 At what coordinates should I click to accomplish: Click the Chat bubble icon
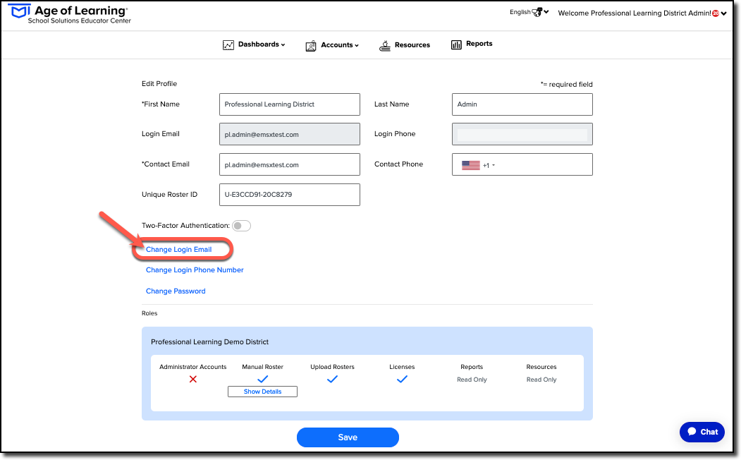[x=692, y=431]
